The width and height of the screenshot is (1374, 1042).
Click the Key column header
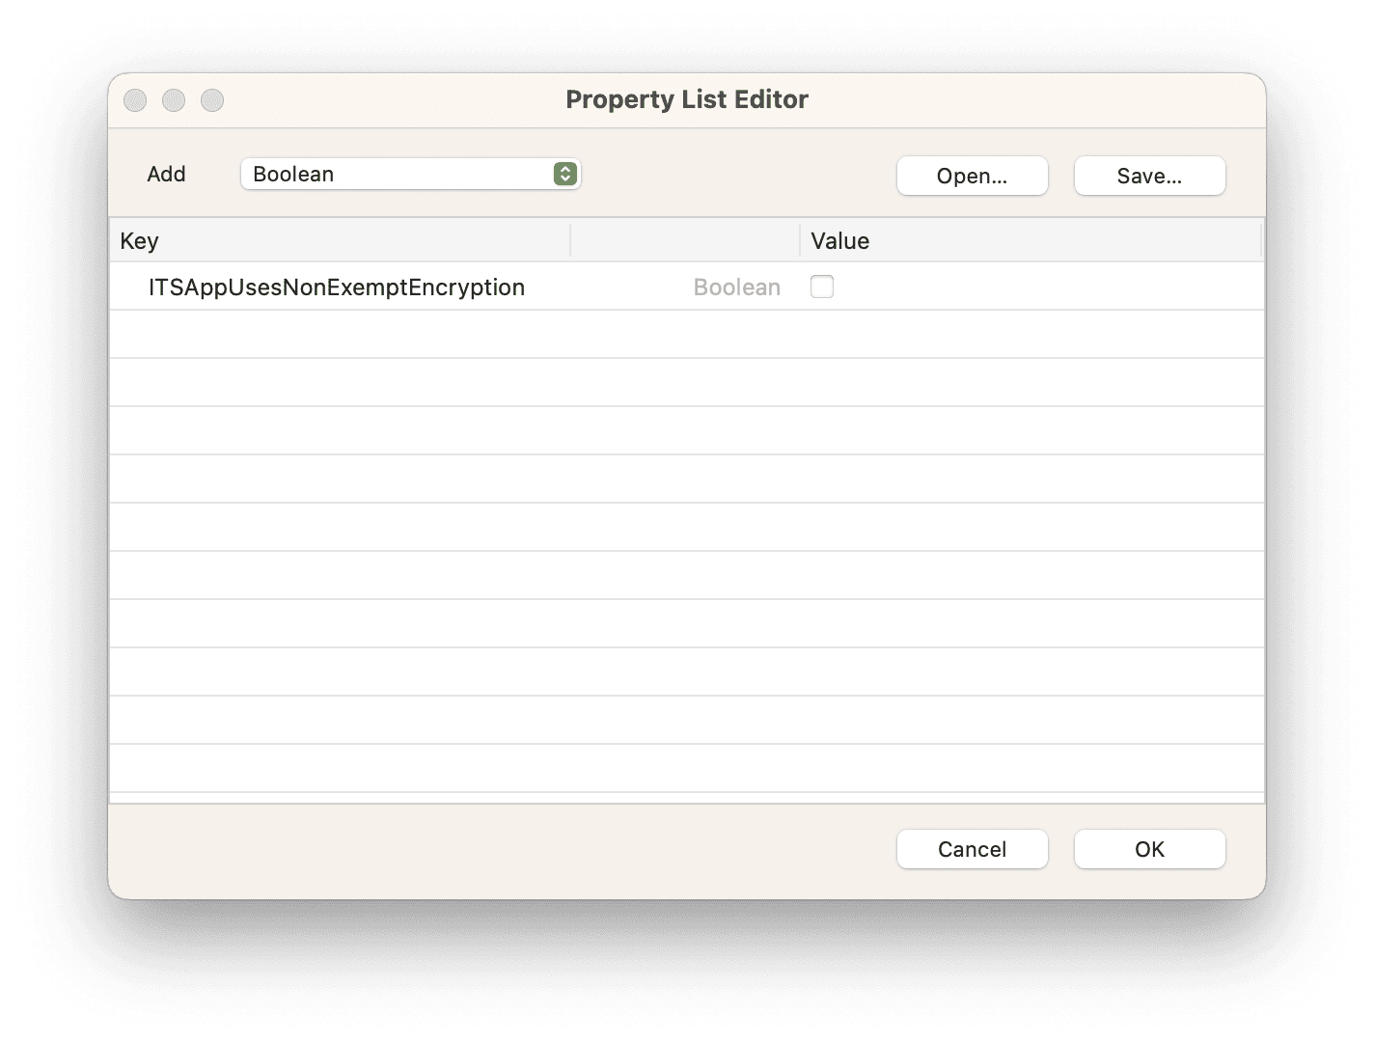[x=140, y=240]
